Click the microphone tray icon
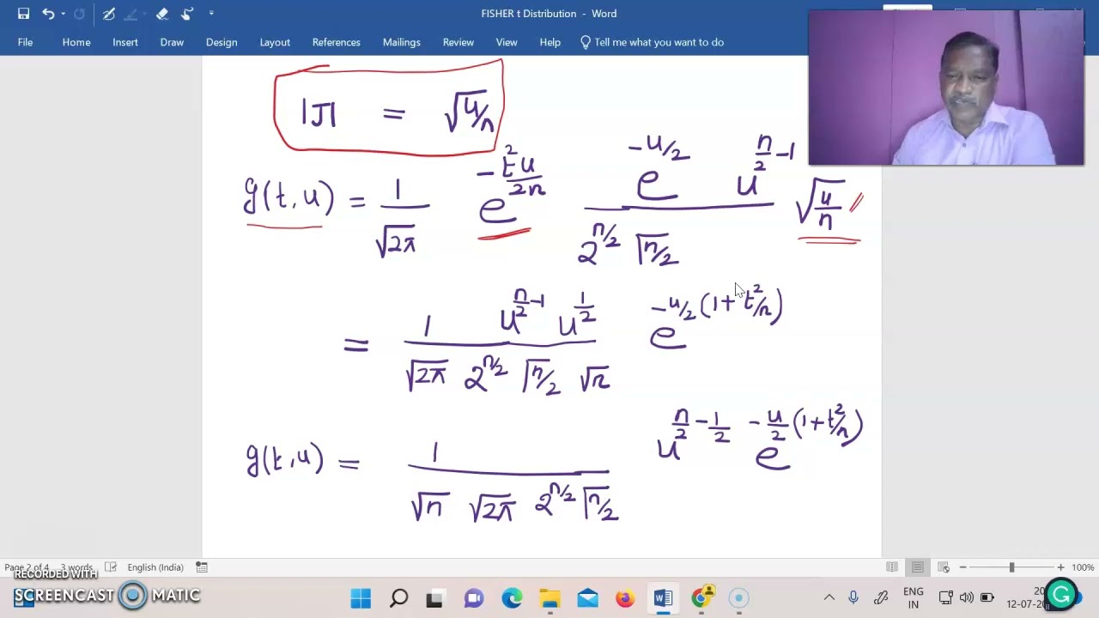 853,597
